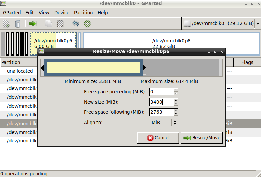
Task: Open the GParted menu
Action: coord(12,13)
